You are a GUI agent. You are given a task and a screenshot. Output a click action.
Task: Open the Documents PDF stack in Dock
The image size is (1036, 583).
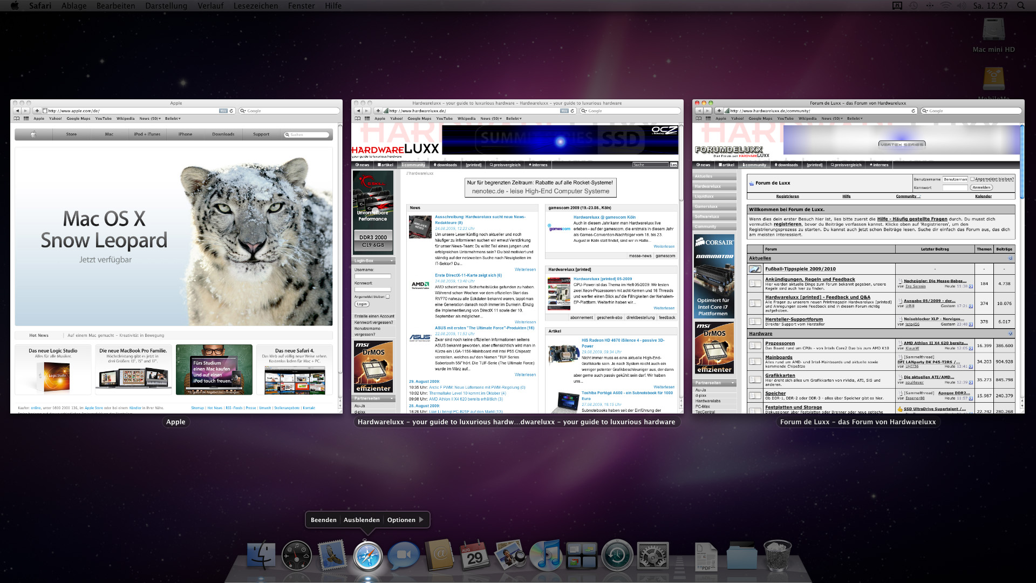[706, 556]
